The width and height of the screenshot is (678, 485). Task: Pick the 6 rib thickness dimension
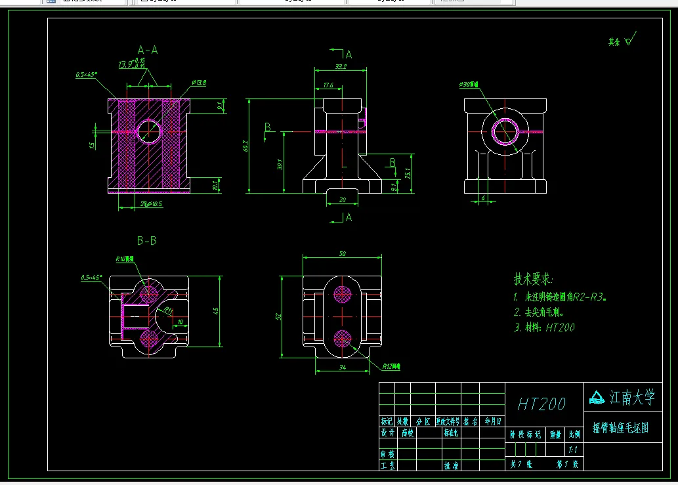click(483, 198)
